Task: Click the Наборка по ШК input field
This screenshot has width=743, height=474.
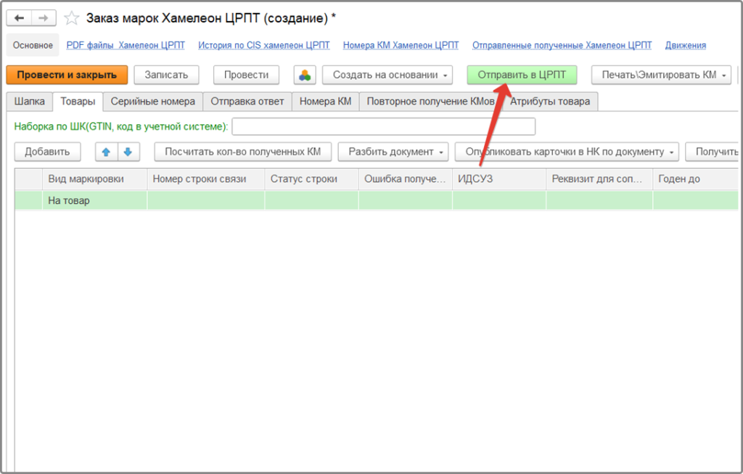Action: 385,126
